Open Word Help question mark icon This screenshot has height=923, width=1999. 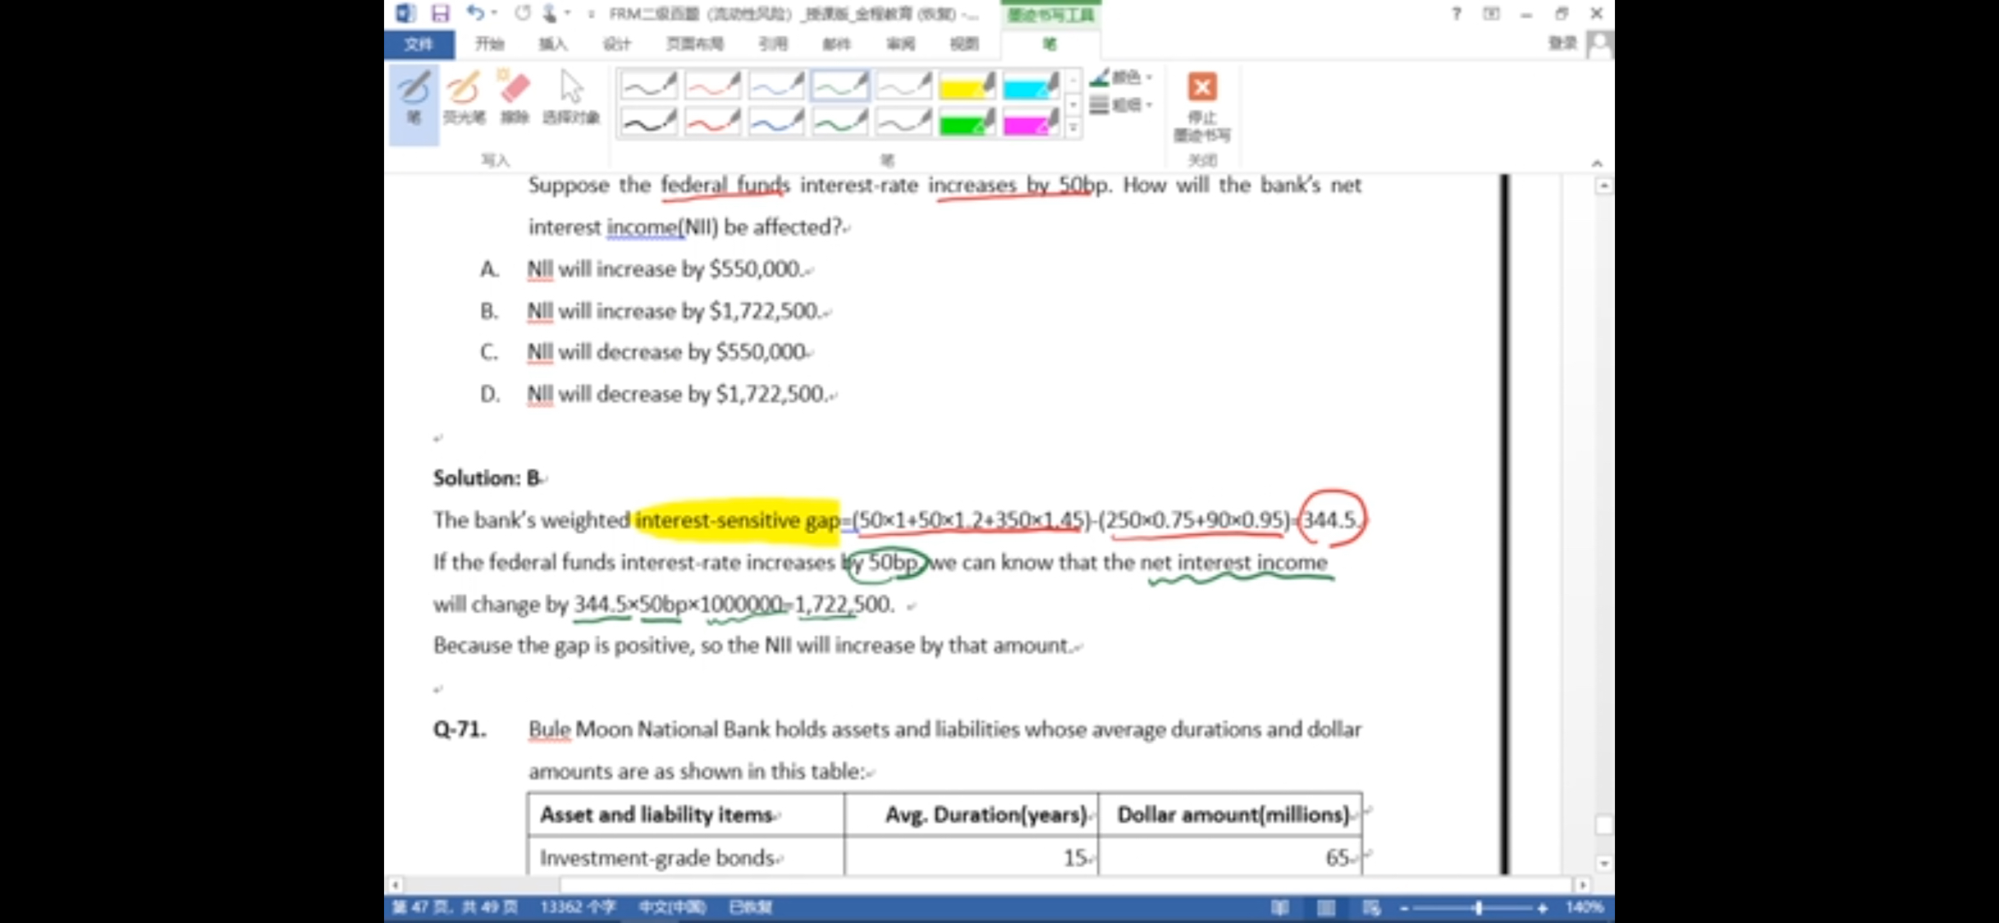pyautogui.click(x=1456, y=13)
